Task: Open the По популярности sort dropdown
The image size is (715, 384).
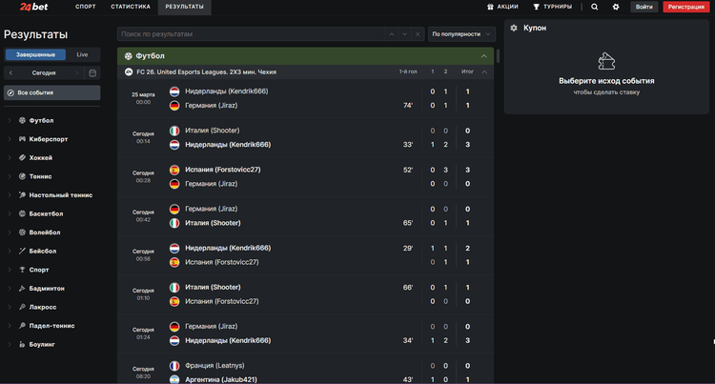Action: (x=461, y=34)
